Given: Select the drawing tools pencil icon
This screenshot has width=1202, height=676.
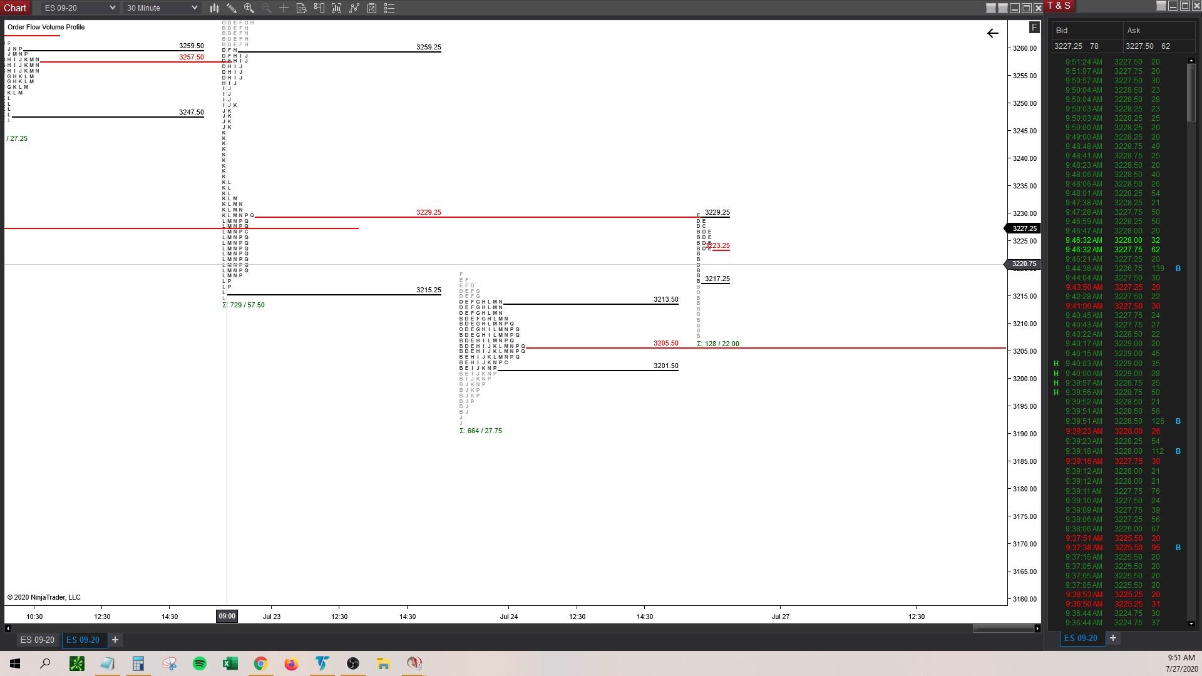Looking at the screenshot, I should click(x=232, y=8).
